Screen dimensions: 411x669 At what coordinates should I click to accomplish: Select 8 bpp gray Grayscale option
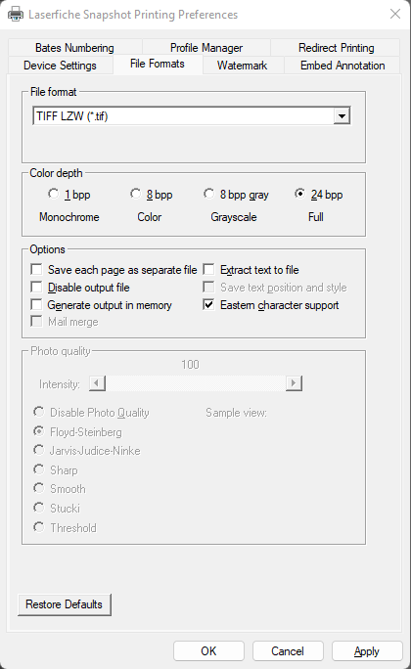[x=208, y=194]
